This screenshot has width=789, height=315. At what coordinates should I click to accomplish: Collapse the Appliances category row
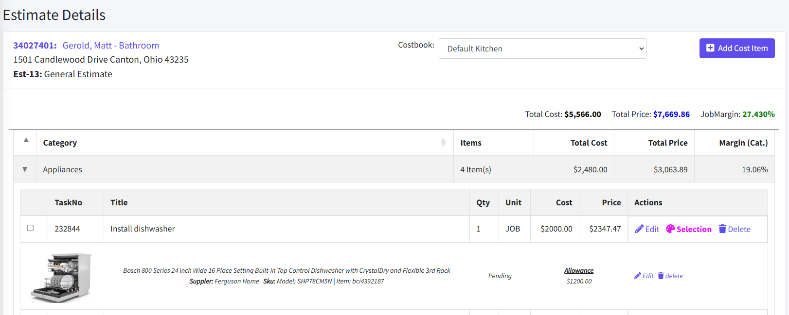tap(25, 169)
